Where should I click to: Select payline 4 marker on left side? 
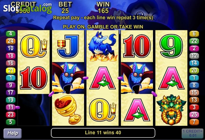tap(11, 34)
